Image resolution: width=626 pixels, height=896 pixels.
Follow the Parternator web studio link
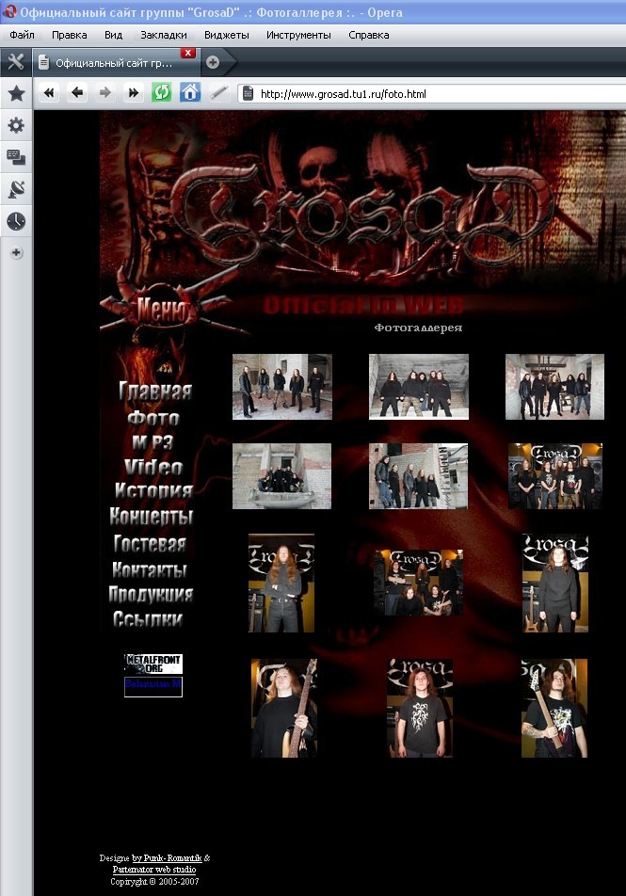click(x=153, y=869)
